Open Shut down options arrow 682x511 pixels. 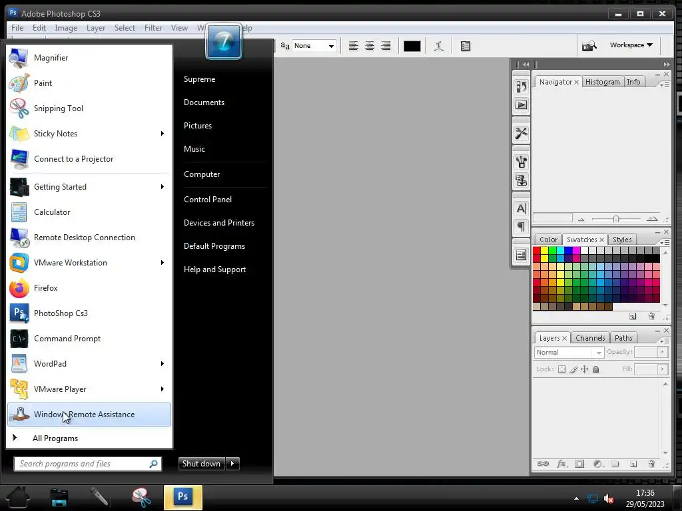click(x=232, y=464)
